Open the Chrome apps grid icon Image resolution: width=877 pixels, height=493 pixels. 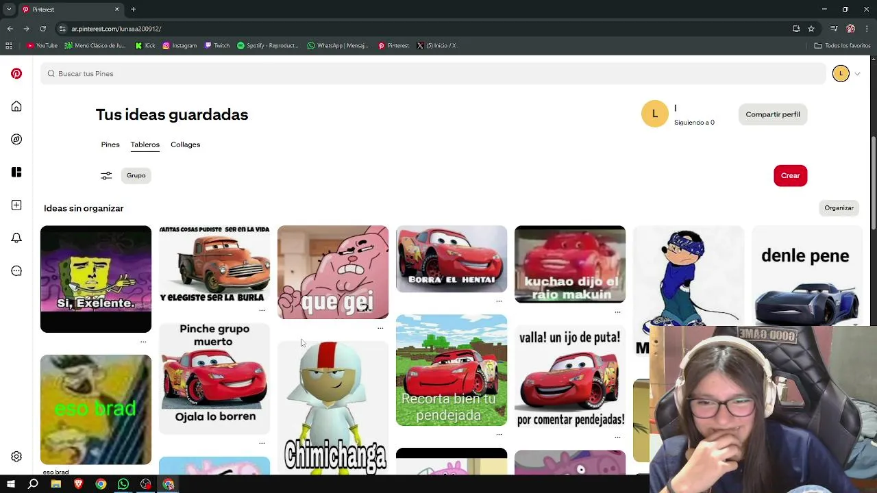[9, 46]
